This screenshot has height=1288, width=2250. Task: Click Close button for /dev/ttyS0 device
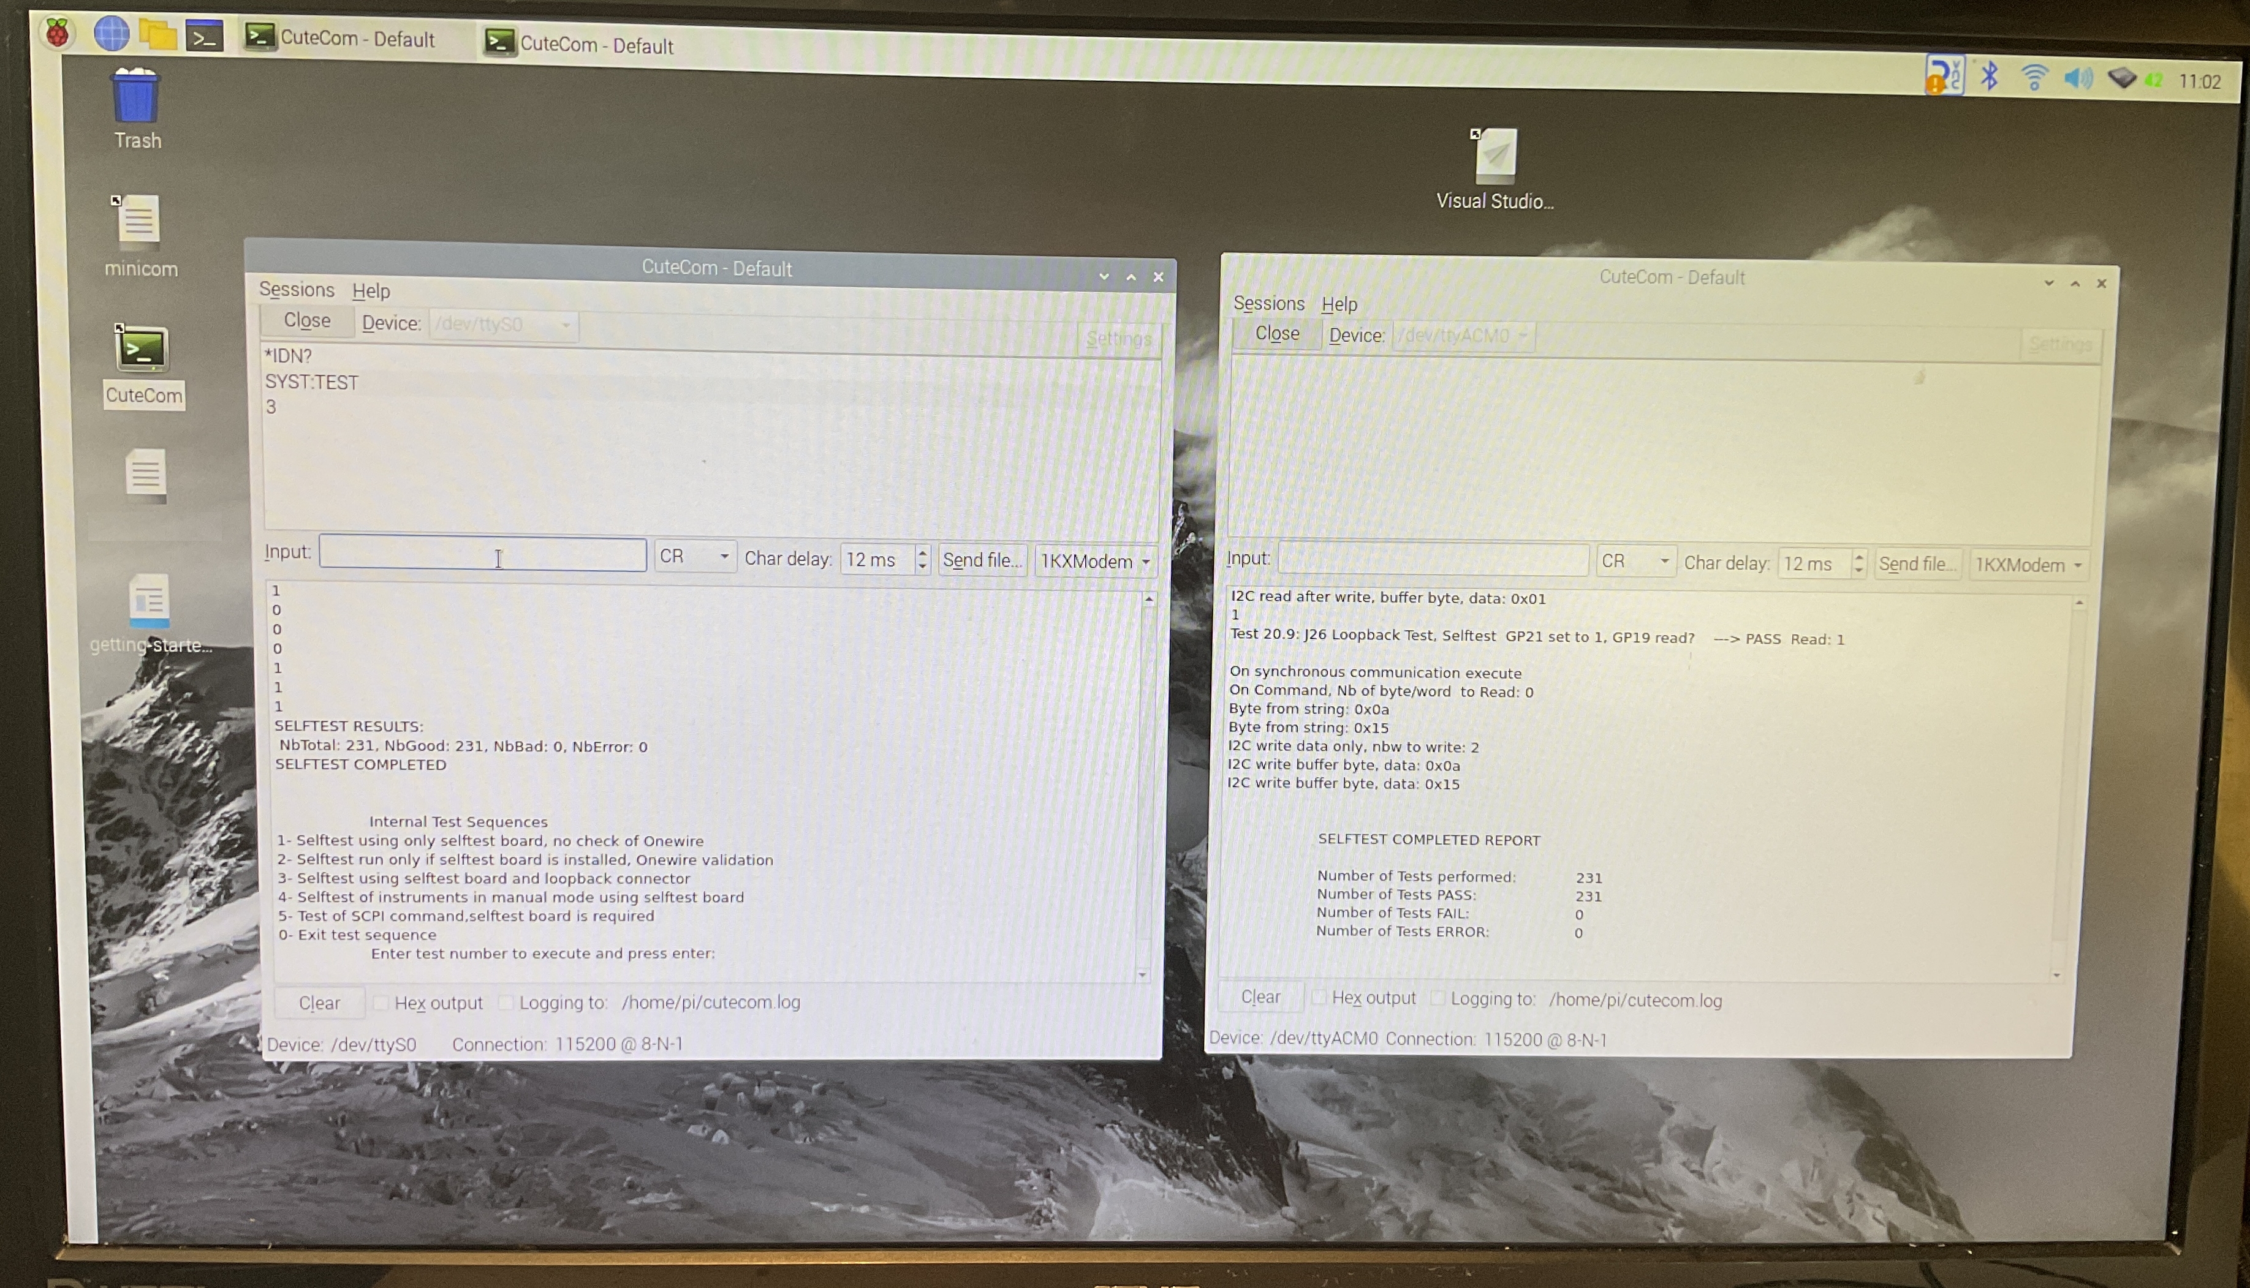tap(307, 320)
